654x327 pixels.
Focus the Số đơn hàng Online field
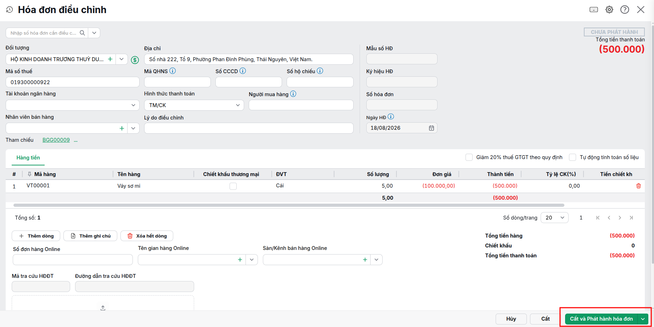(x=73, y=259)
